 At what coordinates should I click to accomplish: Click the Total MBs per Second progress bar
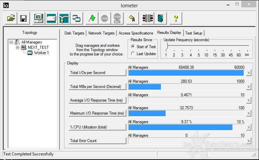tap(186, 87)
